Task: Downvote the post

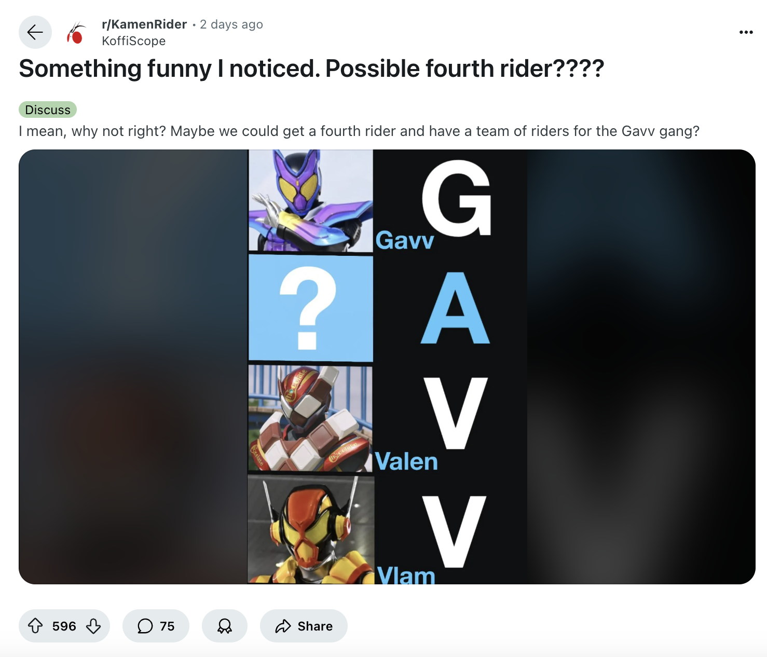Action: pos(93,626)
